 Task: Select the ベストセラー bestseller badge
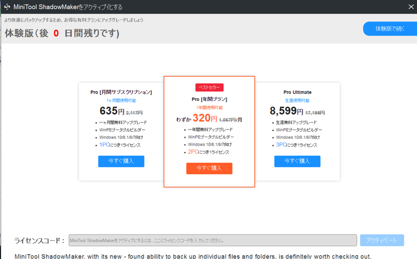[209, 87]
